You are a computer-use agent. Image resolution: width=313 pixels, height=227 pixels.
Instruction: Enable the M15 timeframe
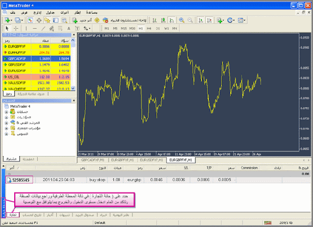pyautogui.click(x=124, y=28)
